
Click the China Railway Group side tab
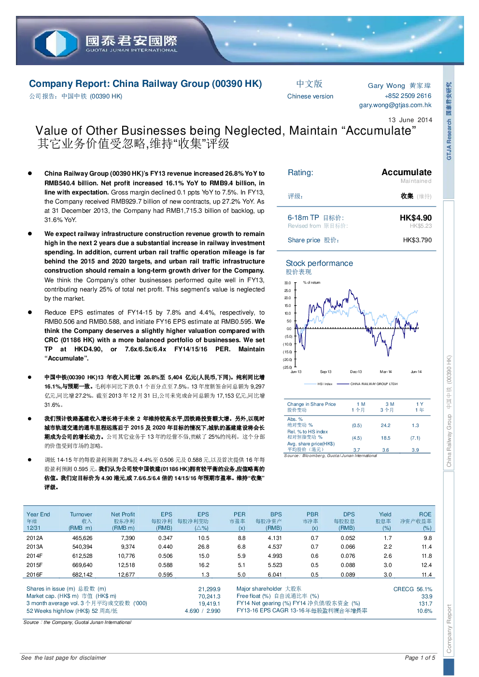pos(449,411)
